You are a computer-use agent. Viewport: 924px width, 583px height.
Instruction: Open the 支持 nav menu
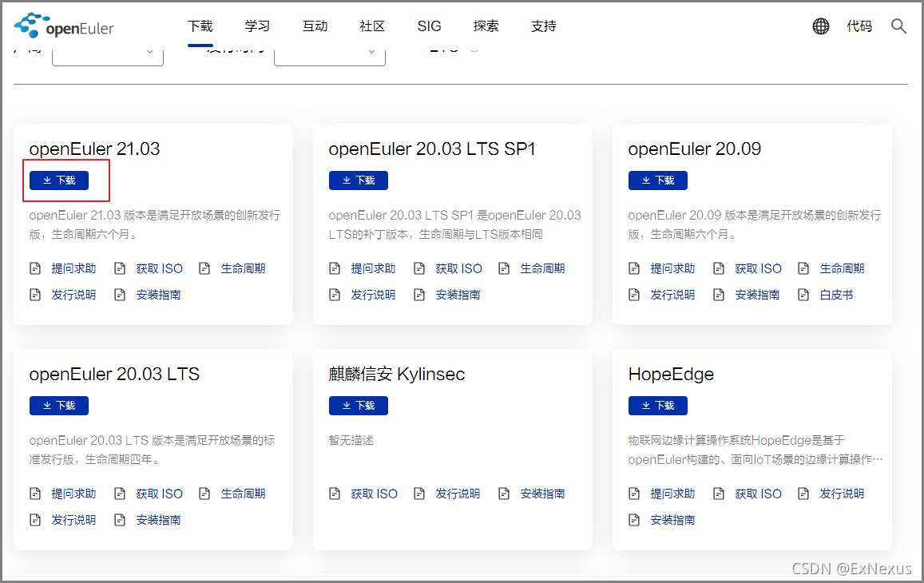coord(543,26)
